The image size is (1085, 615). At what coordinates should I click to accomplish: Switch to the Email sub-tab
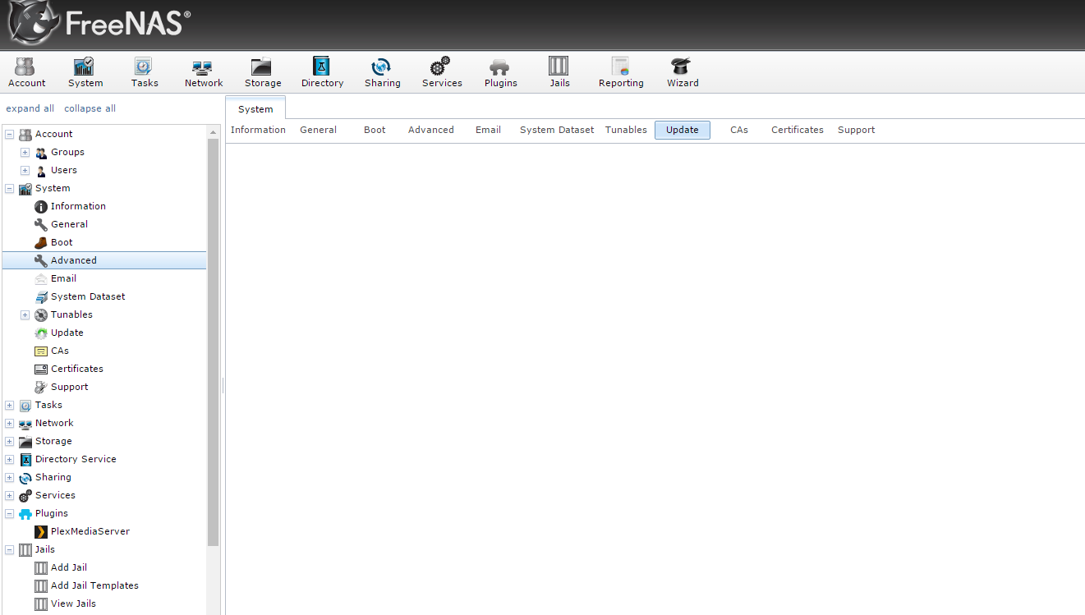click(488, 130)
